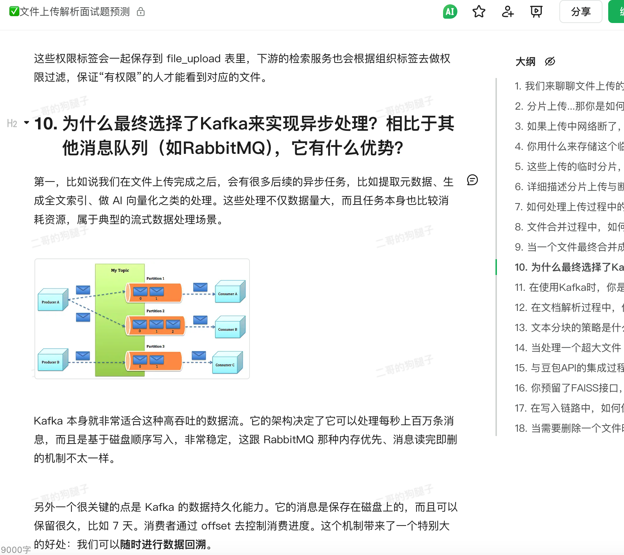Viewport: 624px width, 555px height.
Task: Click the document title text
Action: coord(74,12)
